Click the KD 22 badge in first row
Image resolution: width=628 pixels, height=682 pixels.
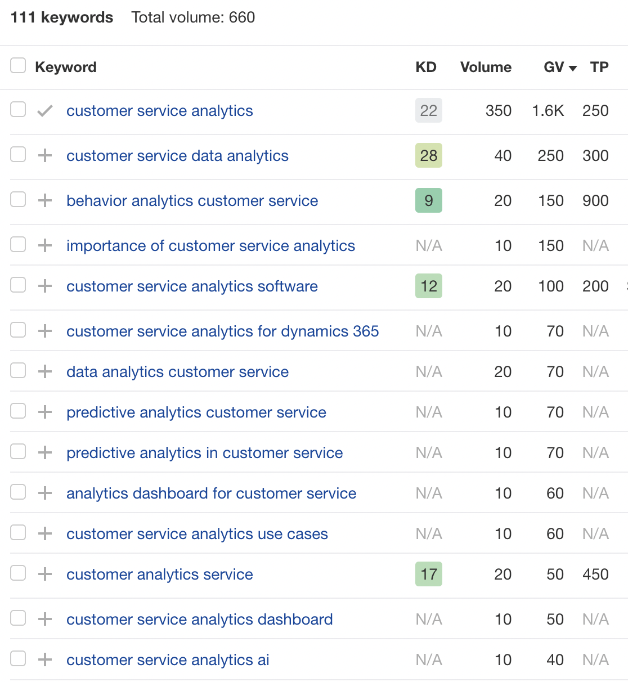point(428,111)
